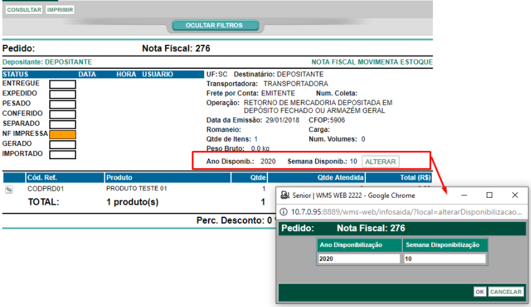Click the empty EXPEDIDO status box
Image resolution: width=531 pixels, height=307 pixels.
click(x=63, y=94)
